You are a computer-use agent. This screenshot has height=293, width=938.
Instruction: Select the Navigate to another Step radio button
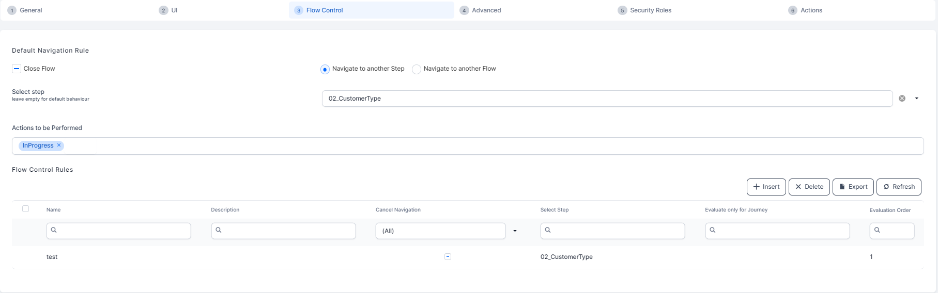pos(325,69)
